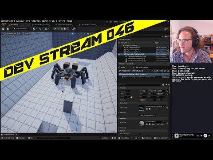The width and height of the screenshot is (213, 160).
Task: Click the Outliner add folder icon
Action: [166, 36]
